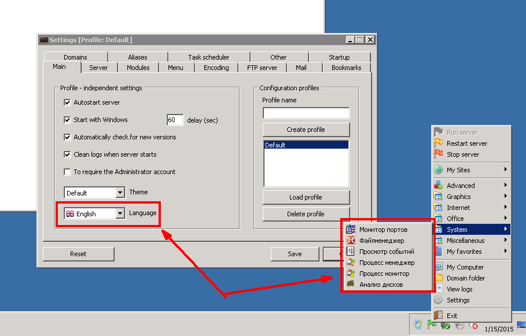526x336 pixels.
Task: Click the Файлменеджер icon in submenu
Action: tap(350, 241)
